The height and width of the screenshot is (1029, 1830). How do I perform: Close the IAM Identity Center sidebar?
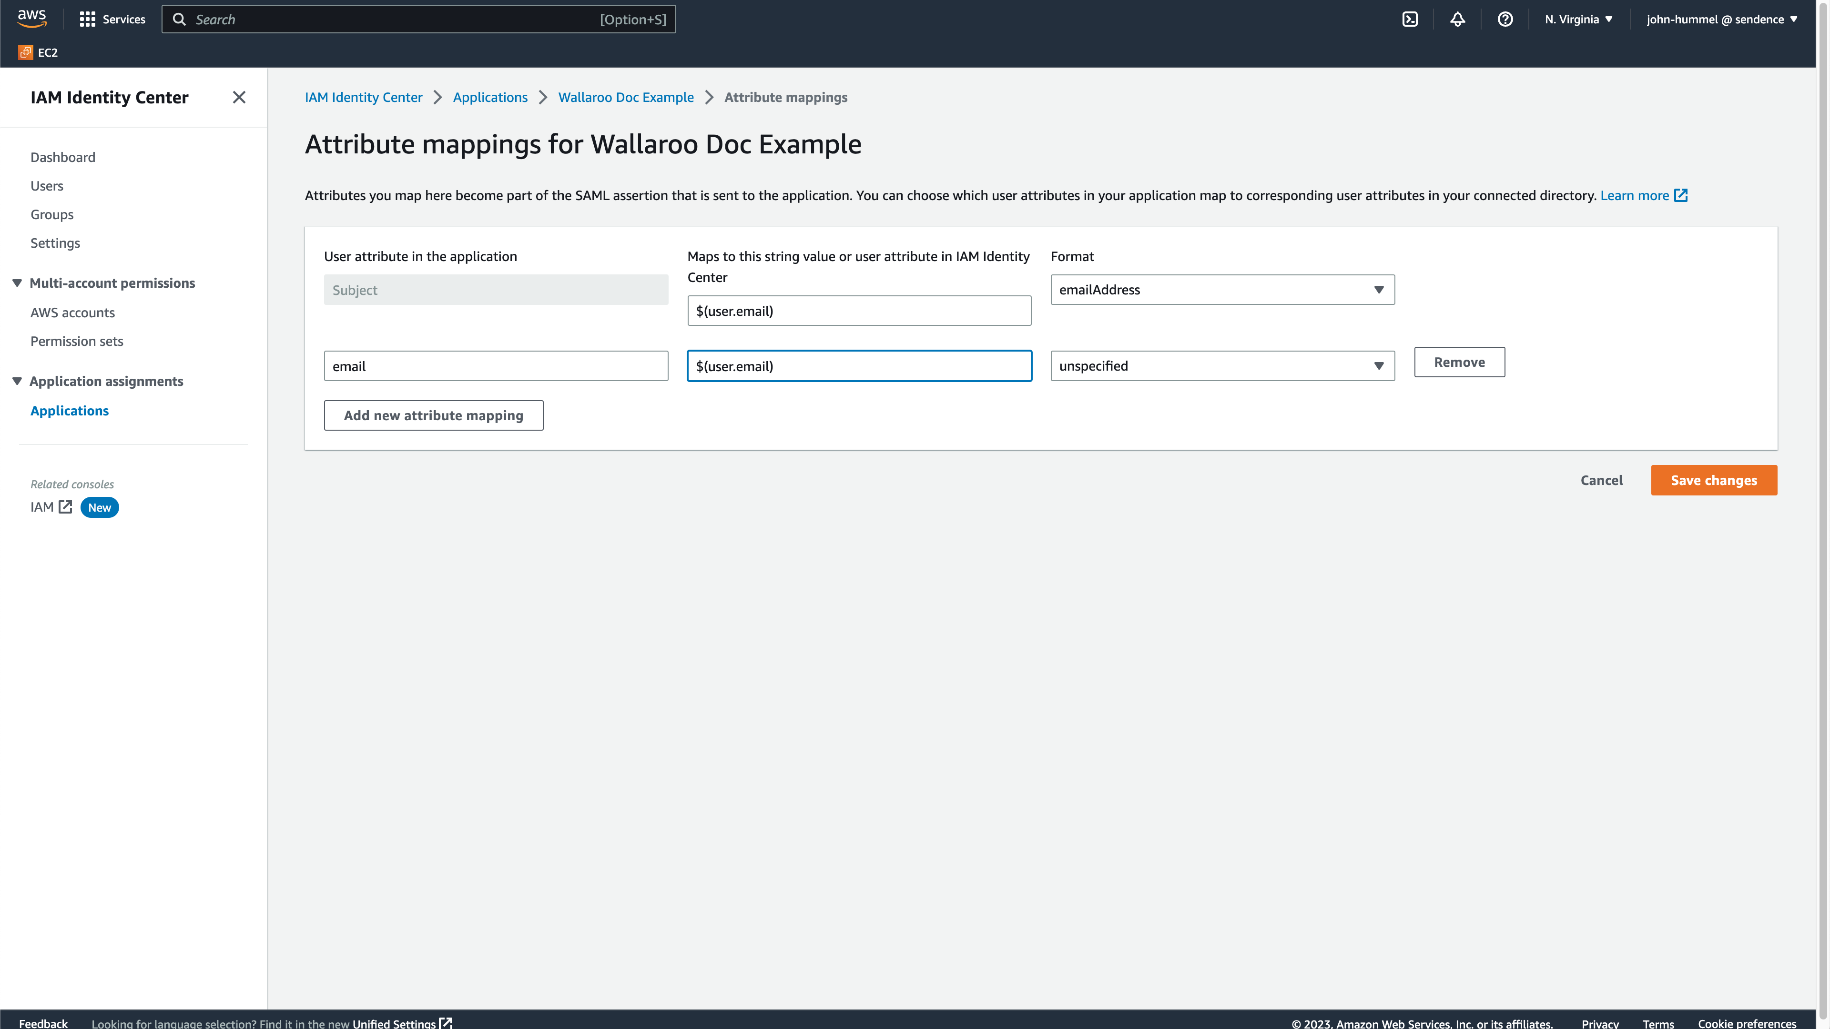coord(239,97)
